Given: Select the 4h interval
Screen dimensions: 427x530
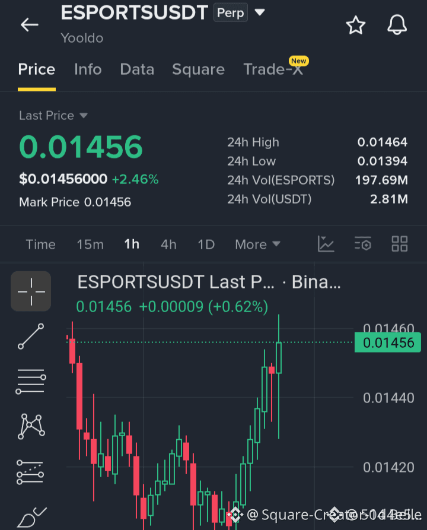Looking at the screenshot, I should point(168,245).
